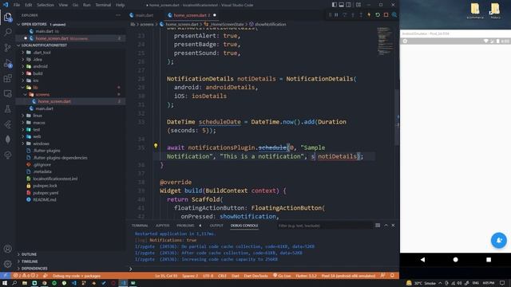Image resolution: width=511 pixels, height=287 pixels.
Task: Click errors and warnings count in status bar
Action: 26,276
